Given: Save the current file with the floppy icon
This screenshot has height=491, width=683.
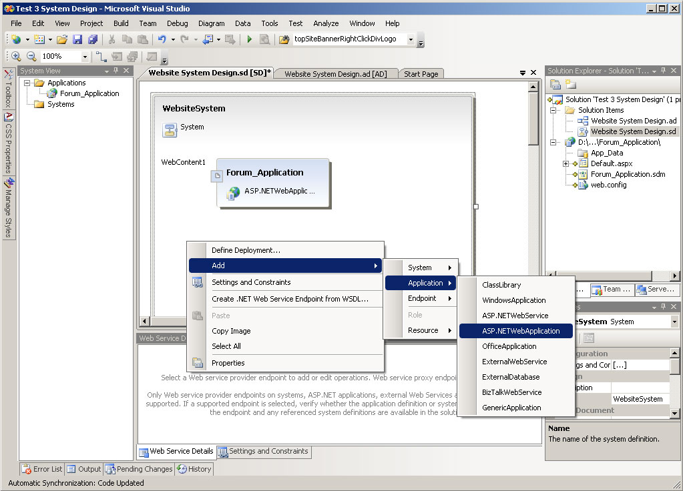Looking at the screenshot, I should coord(77,39).
